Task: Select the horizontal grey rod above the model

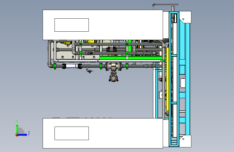Action: [x=166, y=5]
